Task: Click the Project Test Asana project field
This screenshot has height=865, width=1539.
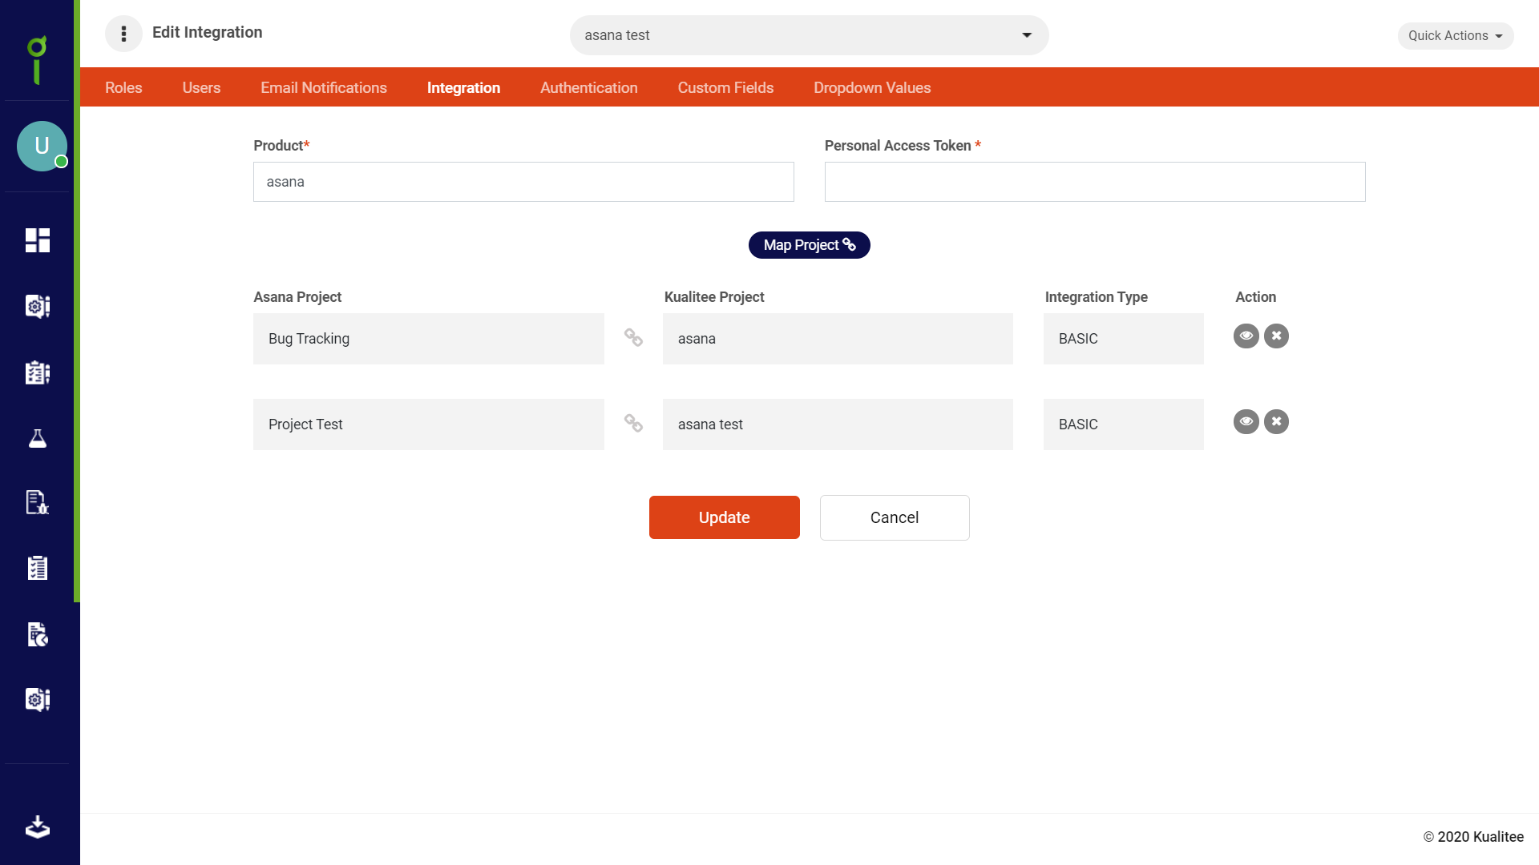Action: tap(429, 424)
